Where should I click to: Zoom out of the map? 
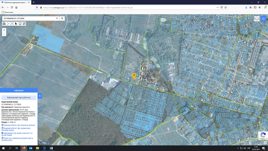[4, 34]
